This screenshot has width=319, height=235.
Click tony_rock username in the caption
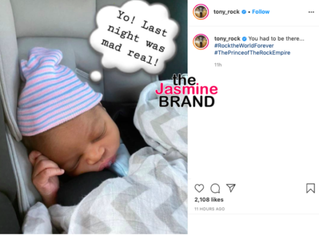point(227,38)
